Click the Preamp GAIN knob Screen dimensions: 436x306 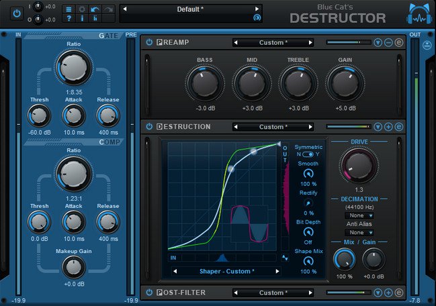click(x=345, y=83)
